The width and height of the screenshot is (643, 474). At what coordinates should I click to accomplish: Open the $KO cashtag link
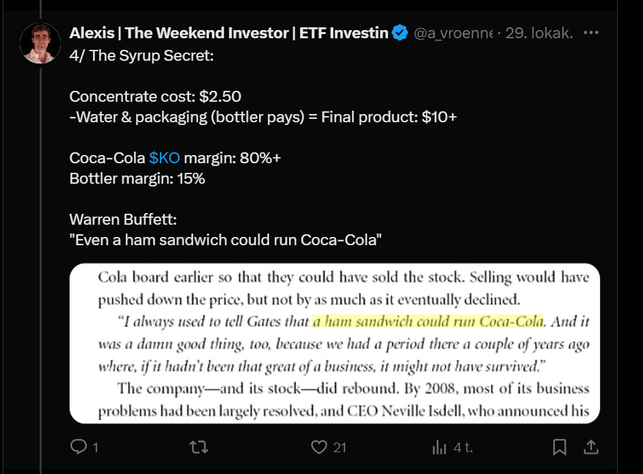[x=164, y=158]
